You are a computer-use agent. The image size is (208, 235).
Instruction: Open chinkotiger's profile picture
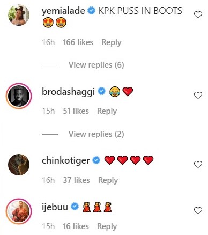(19, 165)
